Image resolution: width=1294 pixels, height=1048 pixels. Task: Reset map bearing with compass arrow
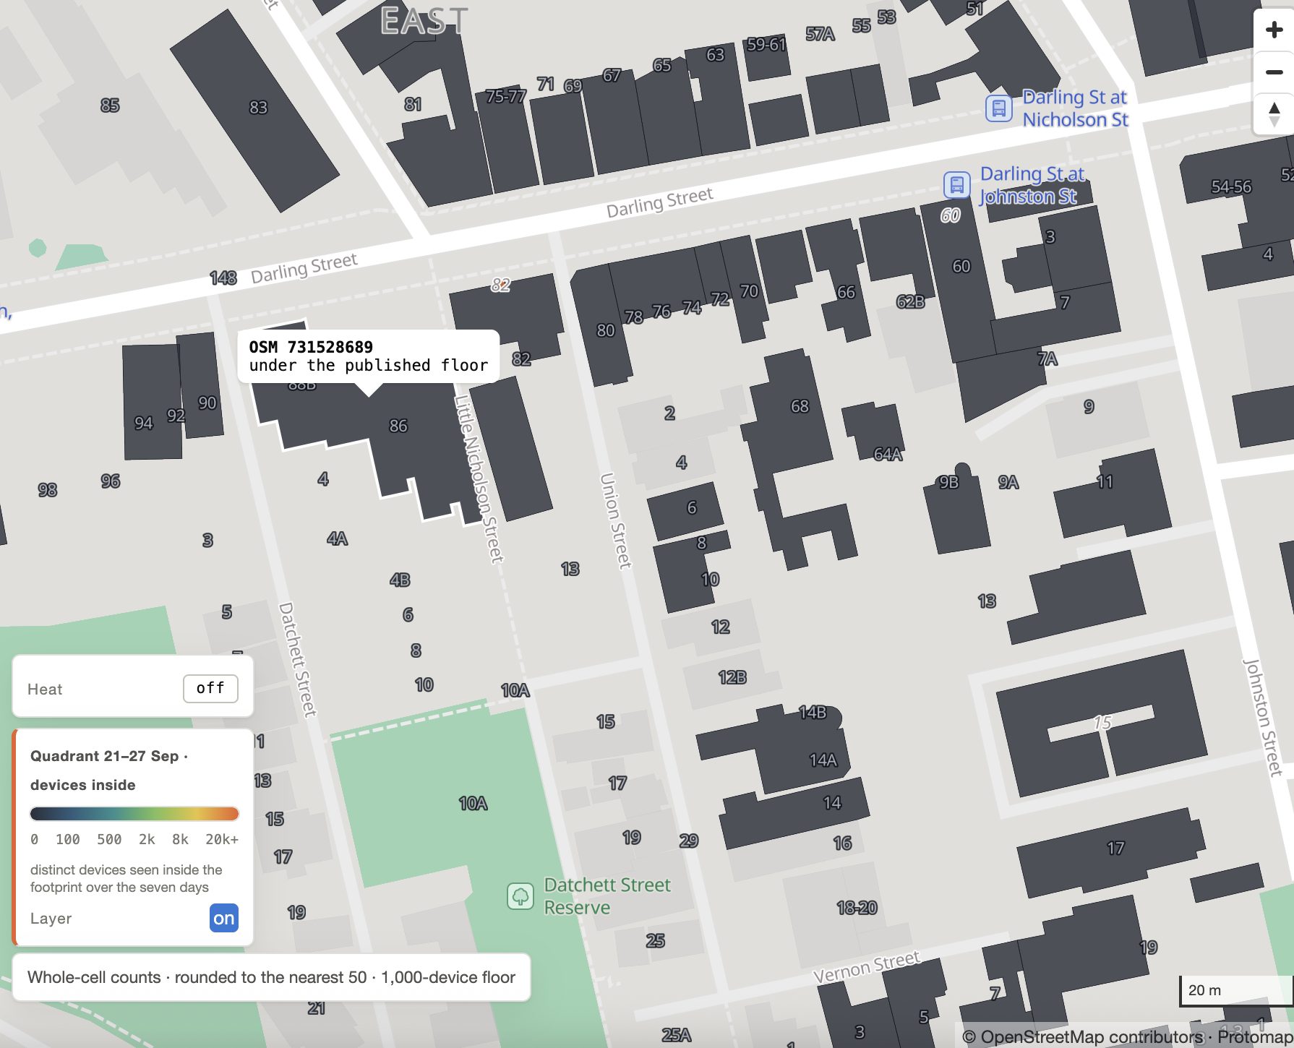point(1274,114)
